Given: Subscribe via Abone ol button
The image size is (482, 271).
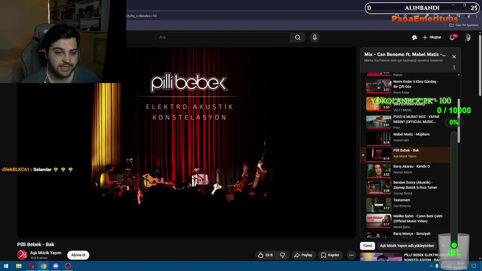Looking at the screenshot, I should click(78, 255).
